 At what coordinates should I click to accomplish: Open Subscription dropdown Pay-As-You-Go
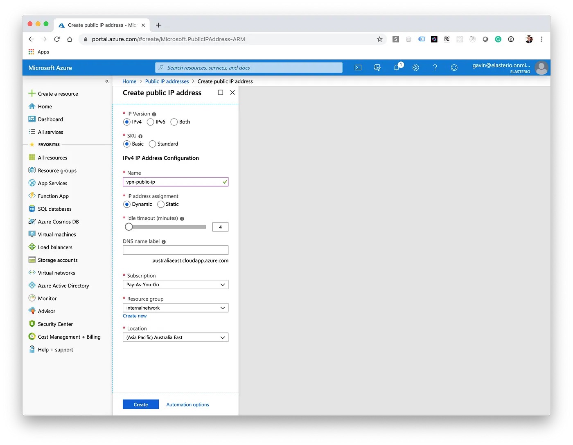[x=176, y=285]
